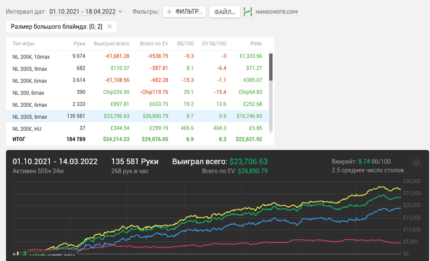Click the 135 581 Руки graph heading
The width and height of the screenshot is (430, 261).
click(135, 162)
